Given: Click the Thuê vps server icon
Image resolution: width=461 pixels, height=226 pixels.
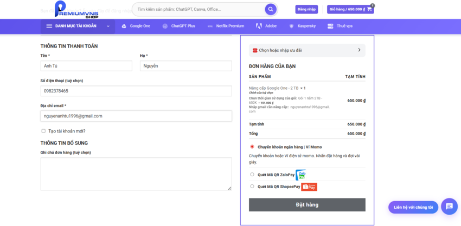Looking at the screenshot, I should [330, 26].
